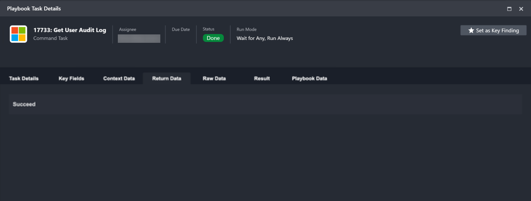The image size is (531, 201).
Task: Click the 'Wait for Any, Run Always' text
Action: [265, 38]
